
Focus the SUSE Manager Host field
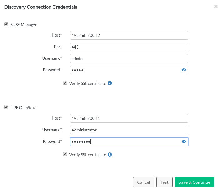129,35
